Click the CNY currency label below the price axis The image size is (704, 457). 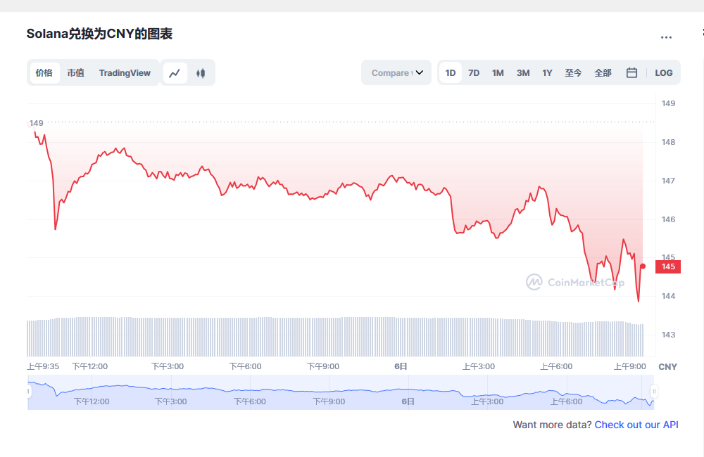click(x=667, y=367)
